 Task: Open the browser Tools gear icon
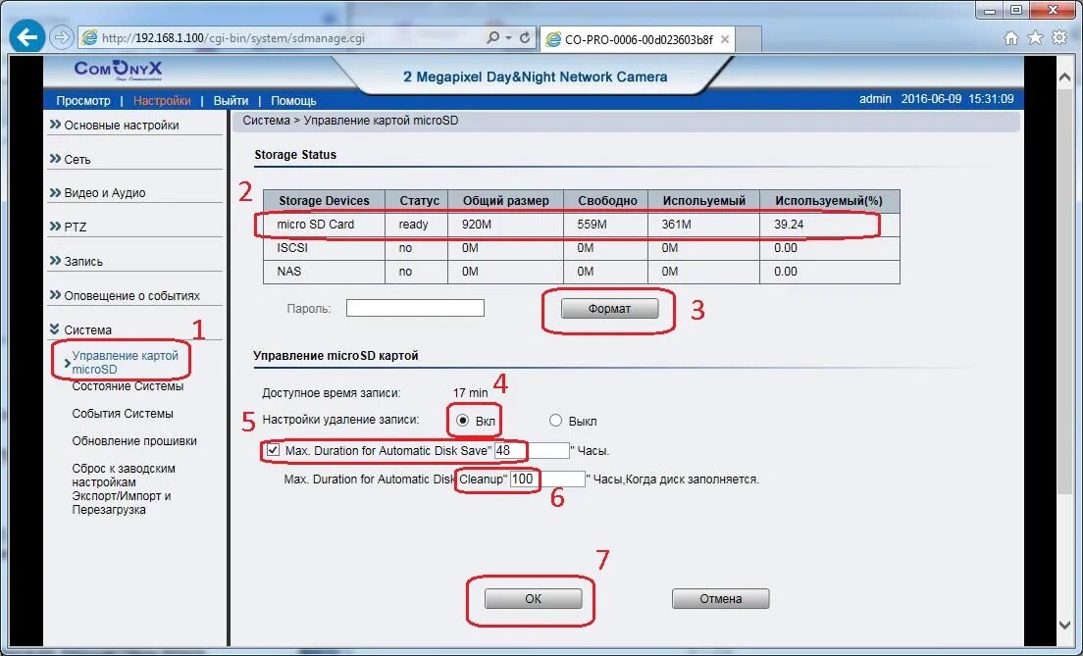[x=1059, y=38]
